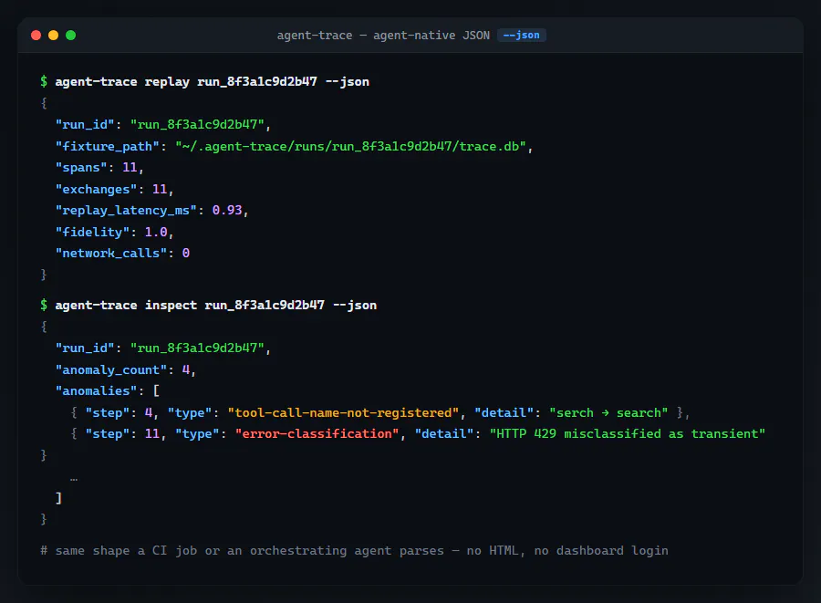Click the window title "agent-trace — agent-native JSON"
Viewport: 821px width, 603px height.
click(383, 35)
